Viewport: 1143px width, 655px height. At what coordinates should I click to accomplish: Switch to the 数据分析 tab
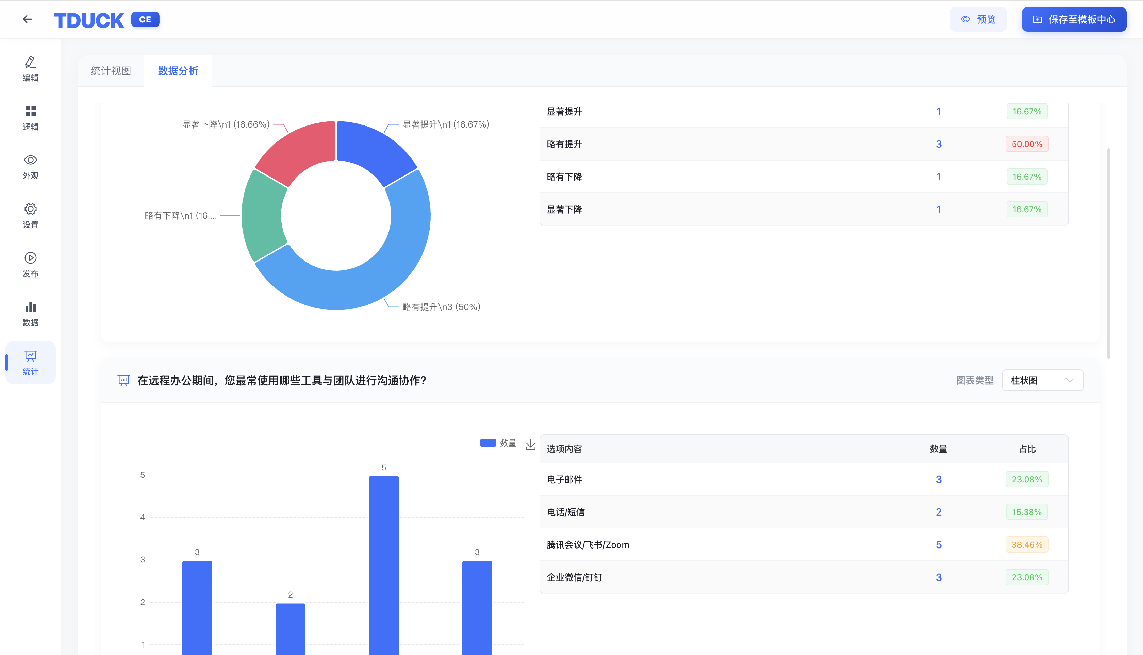click(x=178, y=71)
